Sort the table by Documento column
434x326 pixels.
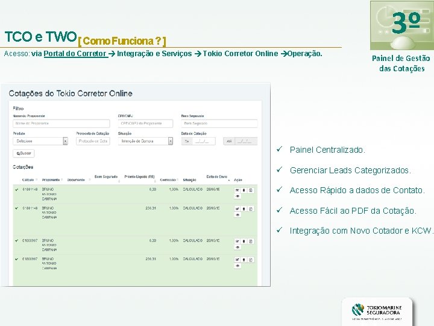pos(78,180)
